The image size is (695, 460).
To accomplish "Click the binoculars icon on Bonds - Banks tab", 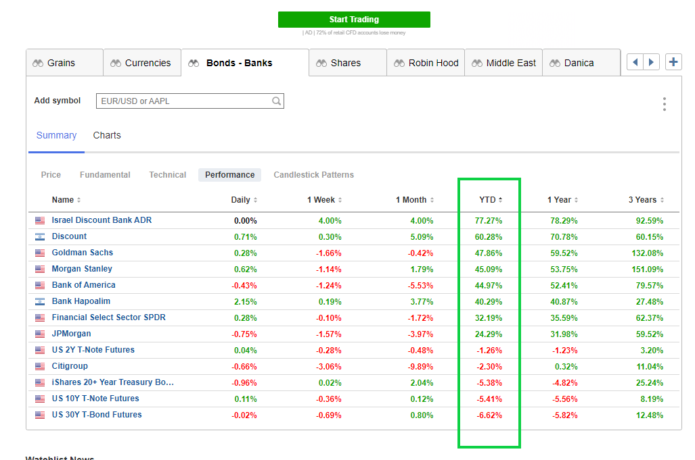I will pos(194,63).
